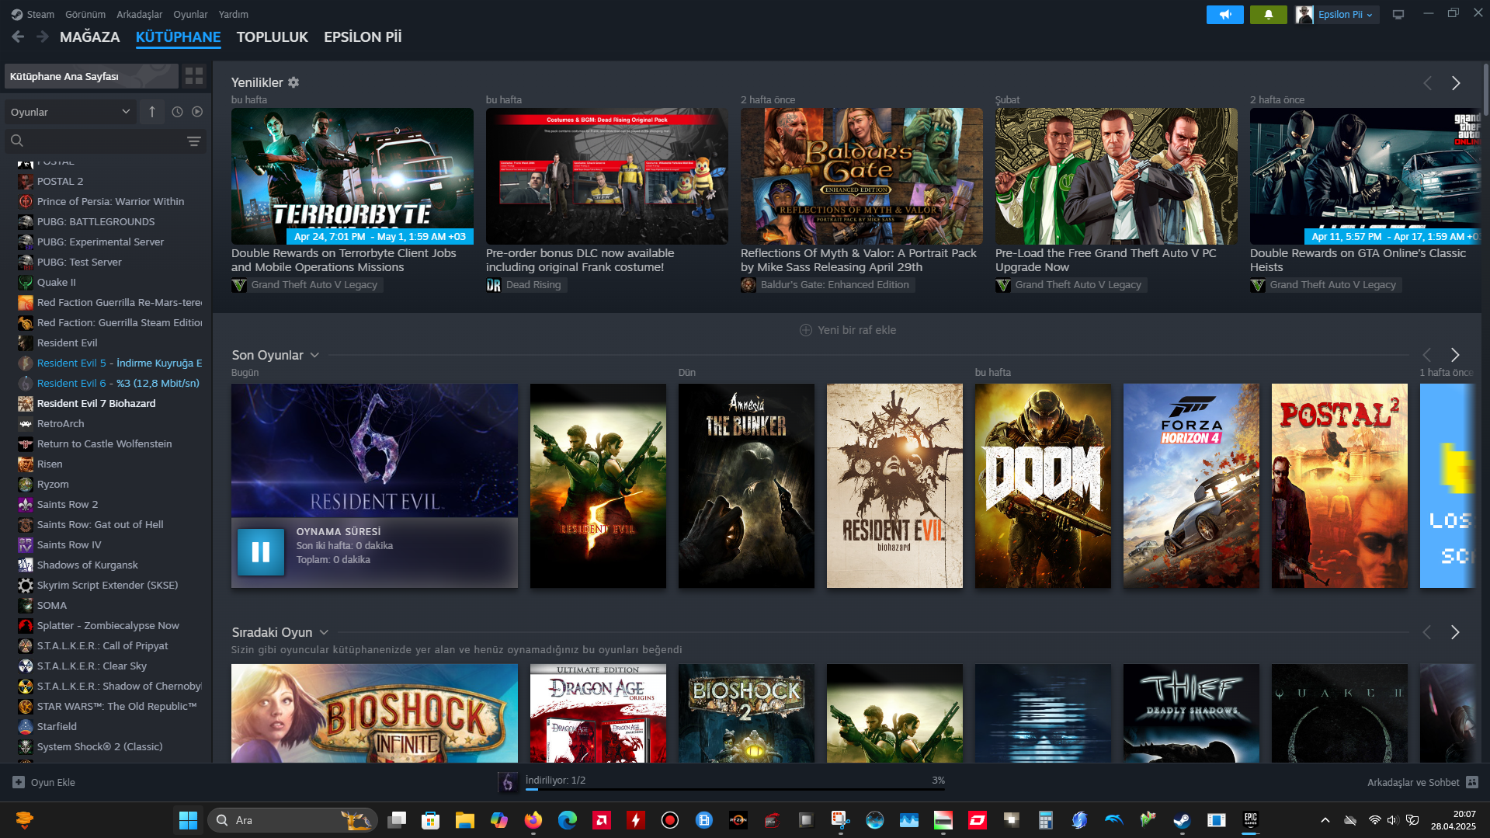The width and height of the screenshot is (1490, 838).
Task: Open the BioShock Infinite cover
Action: point(374,713)
